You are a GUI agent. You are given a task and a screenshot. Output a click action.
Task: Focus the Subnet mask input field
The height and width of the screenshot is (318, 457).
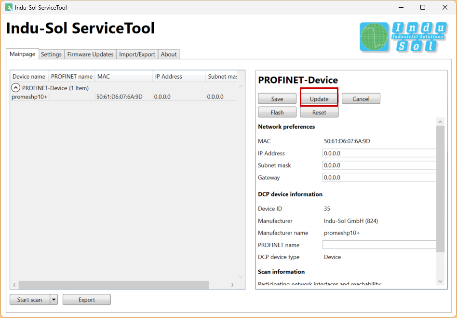click(x=379, y=165)
